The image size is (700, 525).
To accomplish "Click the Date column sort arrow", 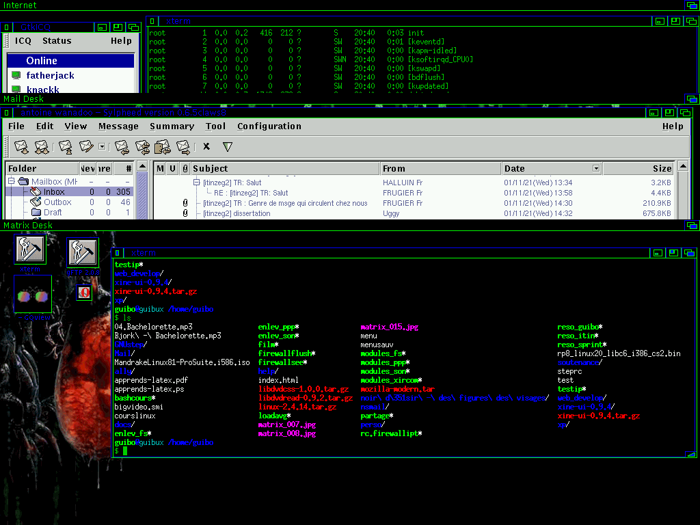I will 596,168.
